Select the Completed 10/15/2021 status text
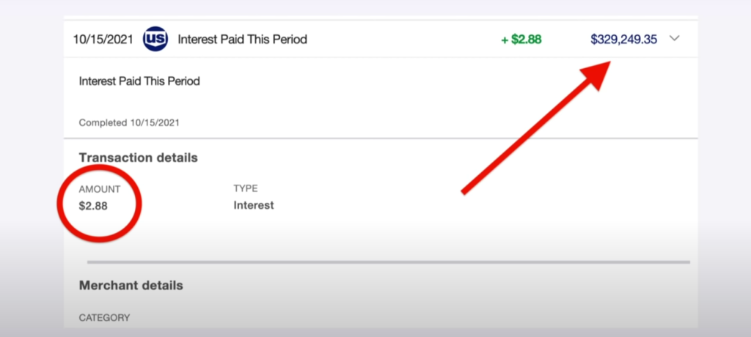 coord(129,122)
